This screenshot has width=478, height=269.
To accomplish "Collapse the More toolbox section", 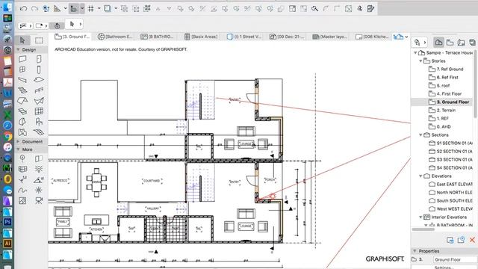I will pyautogui.click(x=18, y=149).
